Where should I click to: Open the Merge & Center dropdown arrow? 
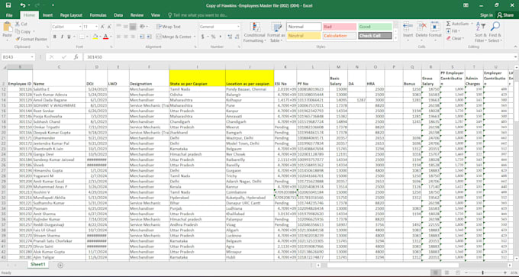195,37
